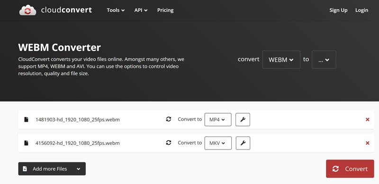Remove the 1481903-hd webm file

368,119
